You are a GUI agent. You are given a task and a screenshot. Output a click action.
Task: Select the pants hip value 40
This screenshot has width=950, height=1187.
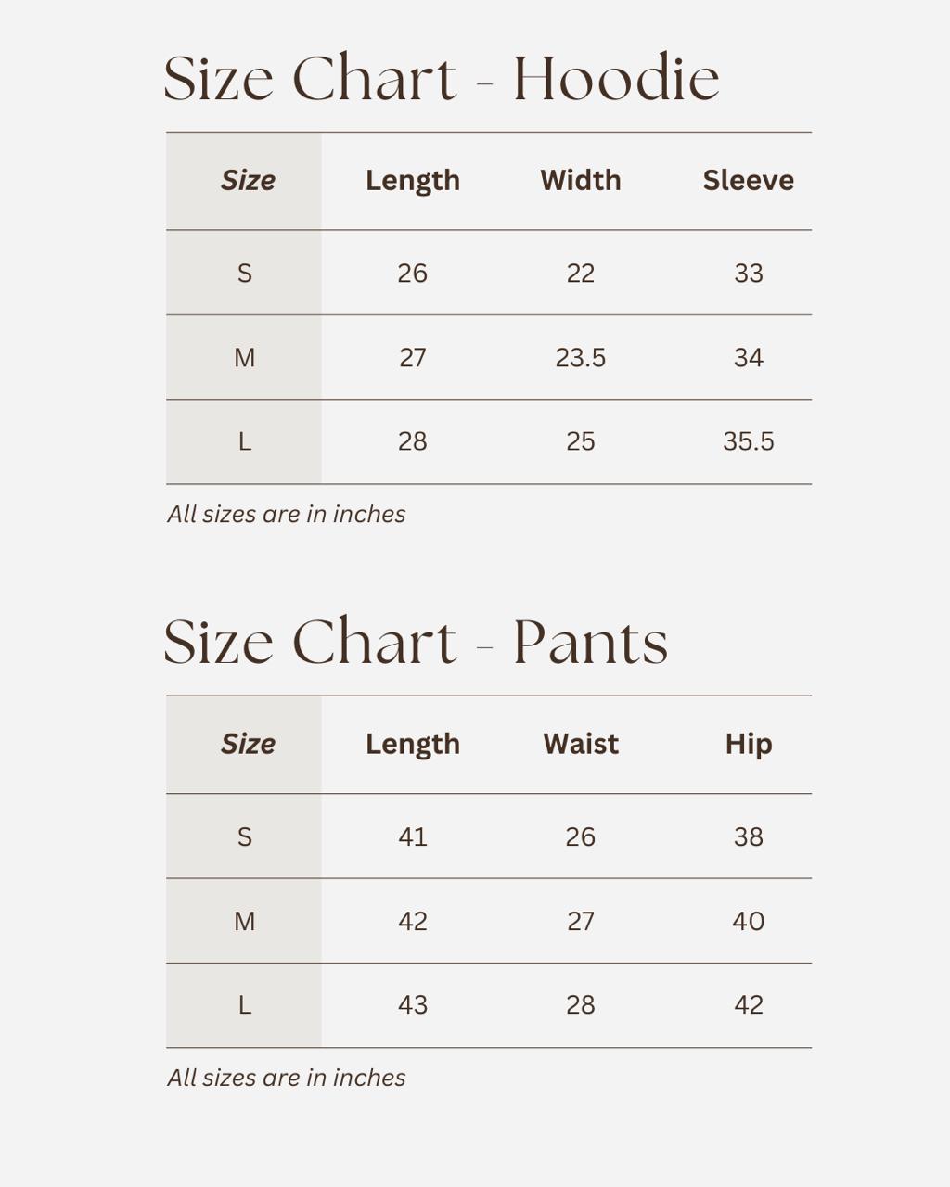[x=748, y=922]
